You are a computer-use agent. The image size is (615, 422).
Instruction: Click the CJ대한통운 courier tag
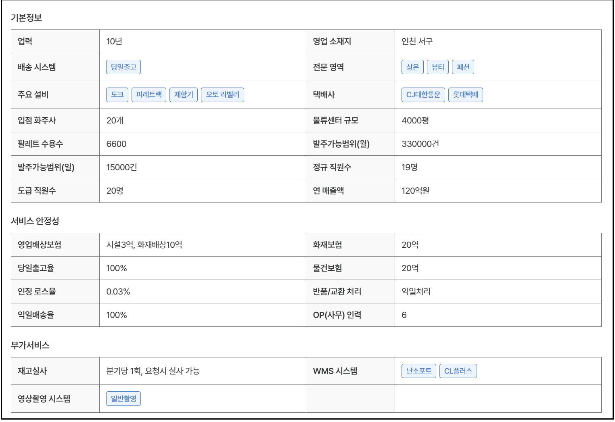(423, 95)
